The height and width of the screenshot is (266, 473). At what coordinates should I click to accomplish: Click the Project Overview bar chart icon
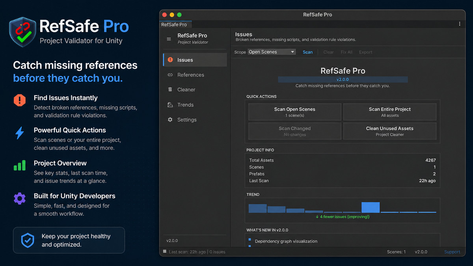(20, 165)
